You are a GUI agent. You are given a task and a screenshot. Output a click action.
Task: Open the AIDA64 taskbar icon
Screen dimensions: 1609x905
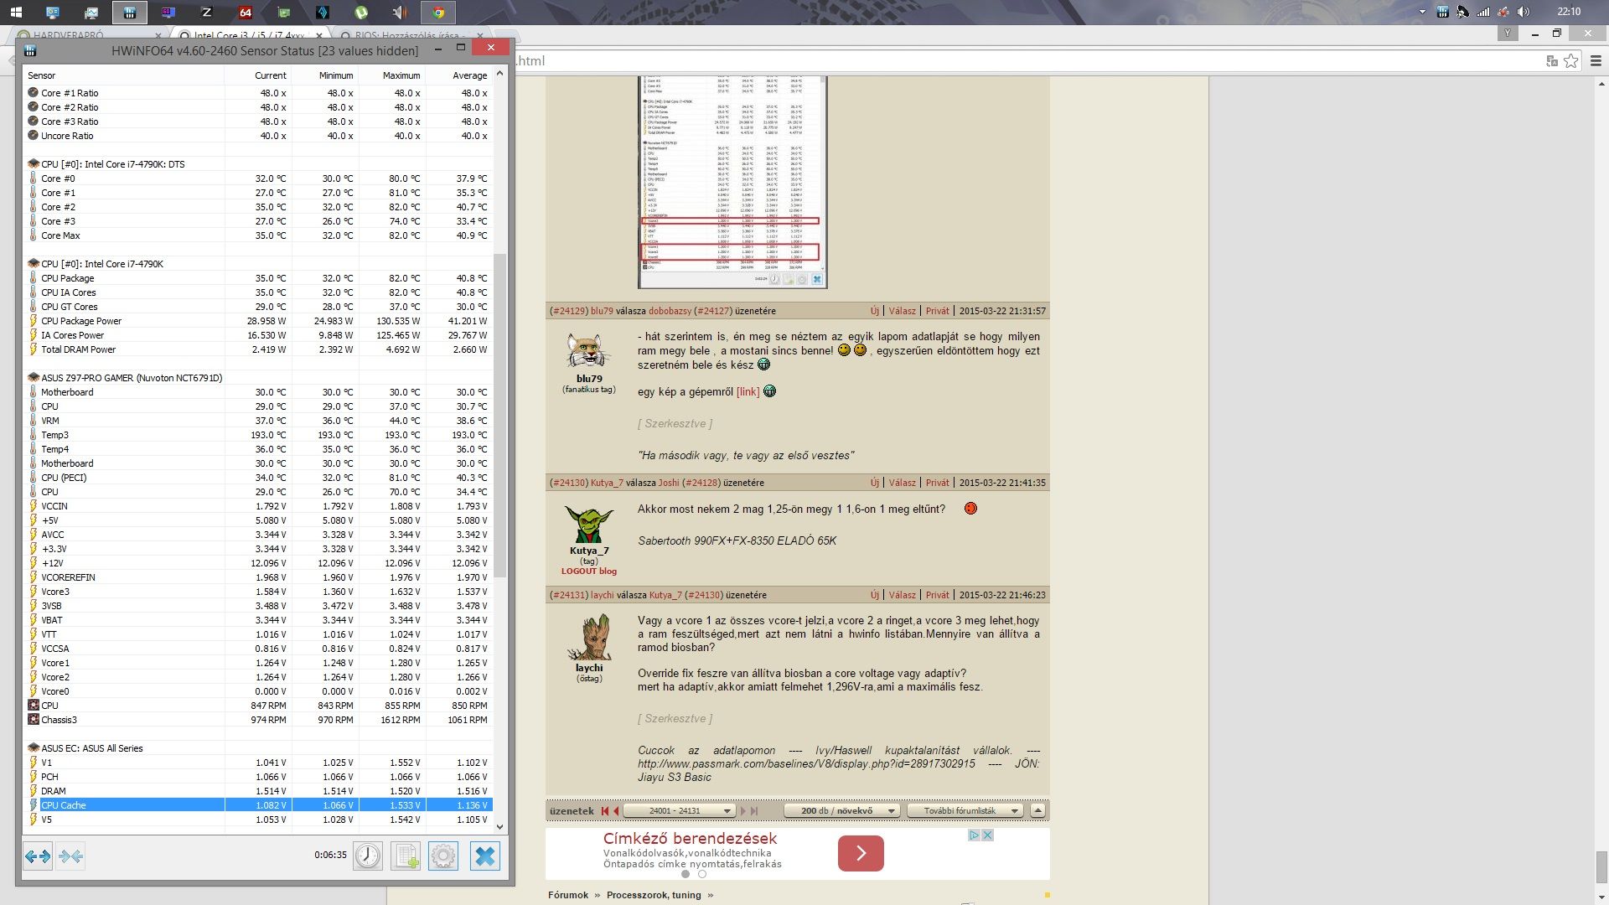245,13
